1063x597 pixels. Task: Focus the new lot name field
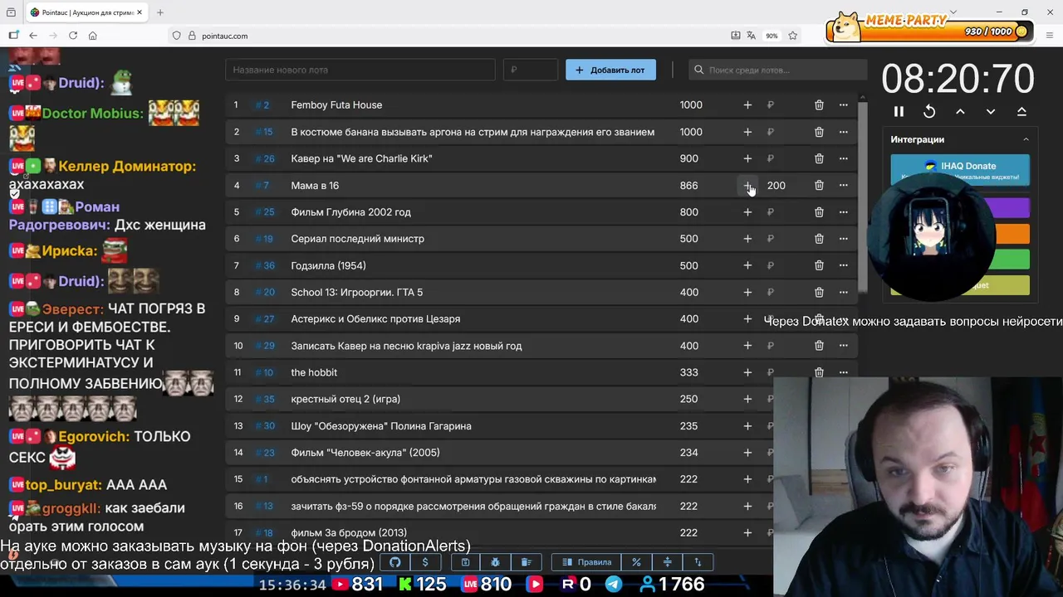point(360,70)
